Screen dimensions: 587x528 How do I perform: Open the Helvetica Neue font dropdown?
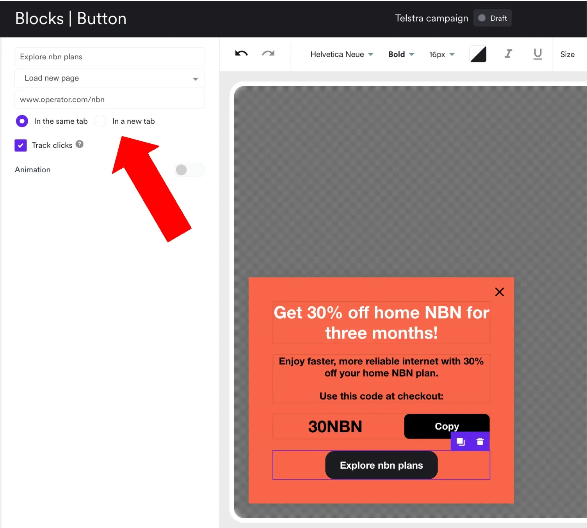(342, 54)
